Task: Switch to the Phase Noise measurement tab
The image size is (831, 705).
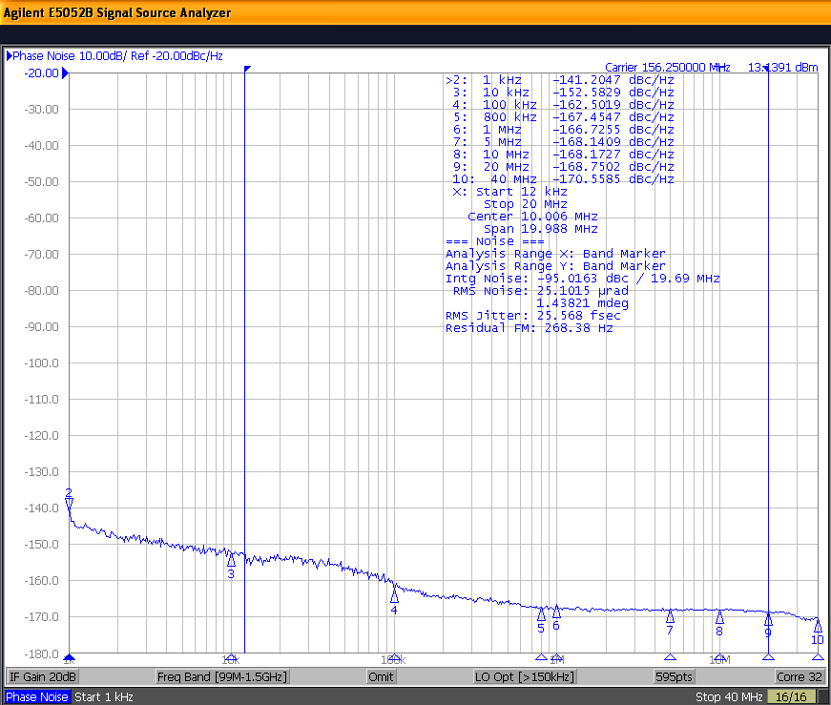Action: point(36,696)
